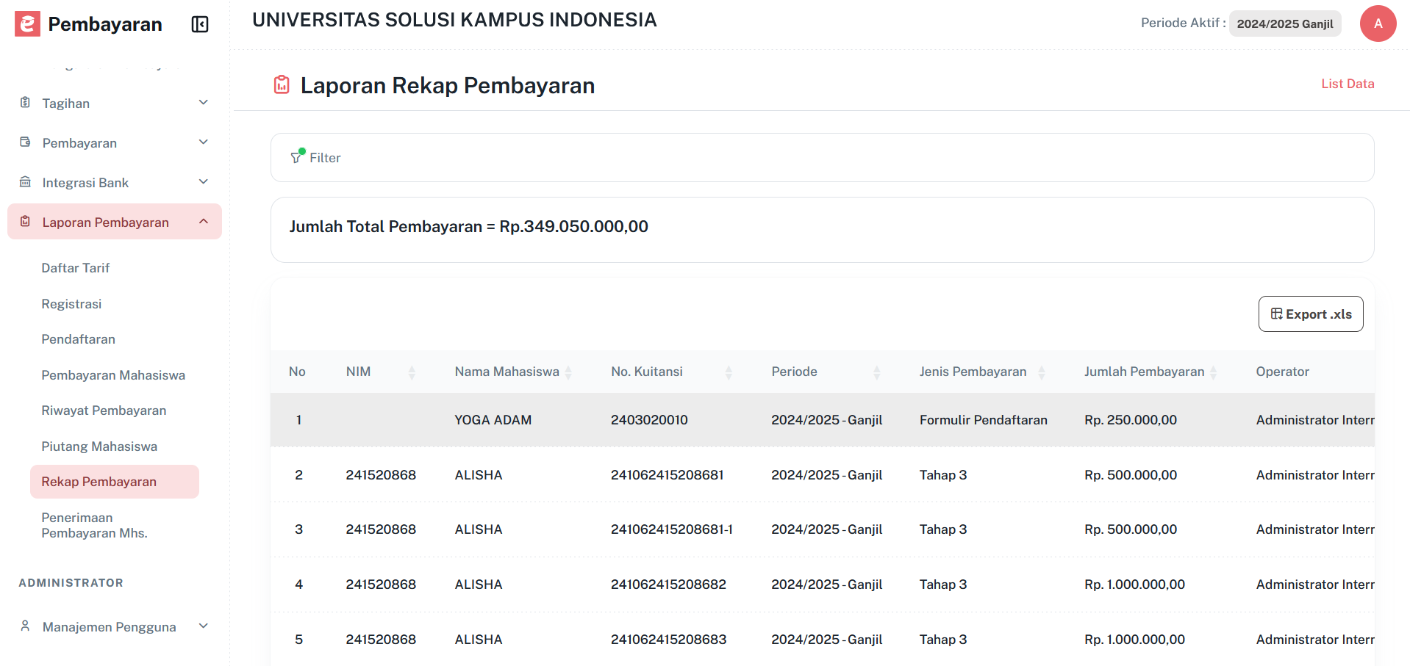Click receipt number 2403020010

pyautogui.click(x=649, y=420)
